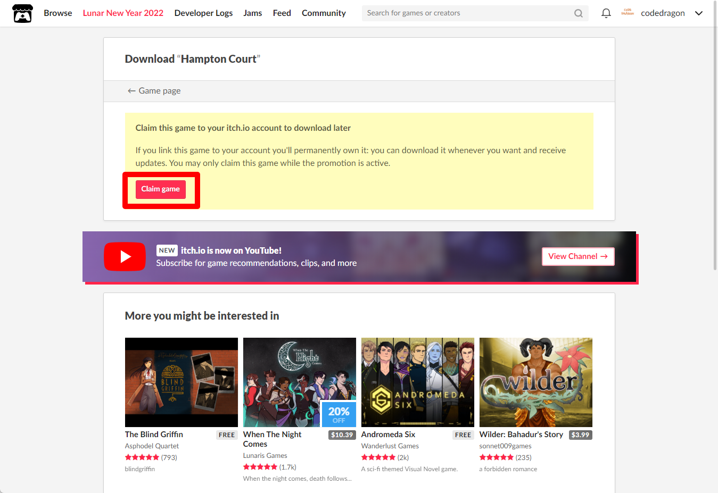Open the notifications bell
This screenshot has height=493, width=718.
click(606, 13)
